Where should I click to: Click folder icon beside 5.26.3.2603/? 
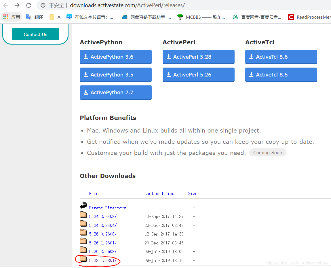click(x=83, y=250)
